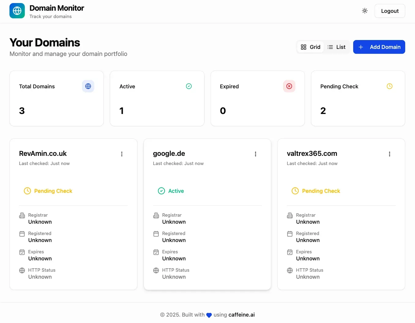Click the Total Domains globe icon
The width and height of the screenshot is (415, 323).
(88, 86)
